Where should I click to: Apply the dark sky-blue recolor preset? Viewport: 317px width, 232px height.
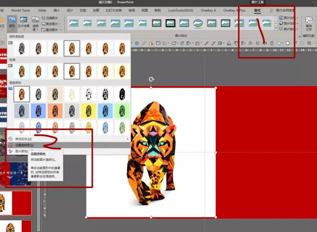105,111
